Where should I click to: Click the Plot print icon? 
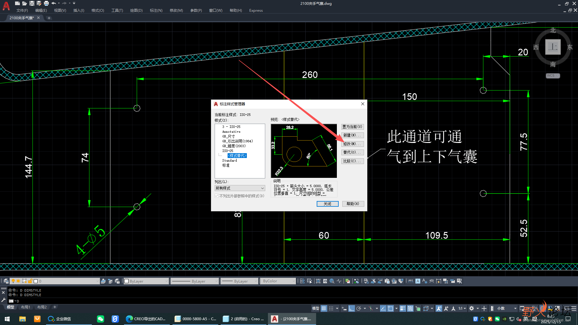[x=46, y=3]
